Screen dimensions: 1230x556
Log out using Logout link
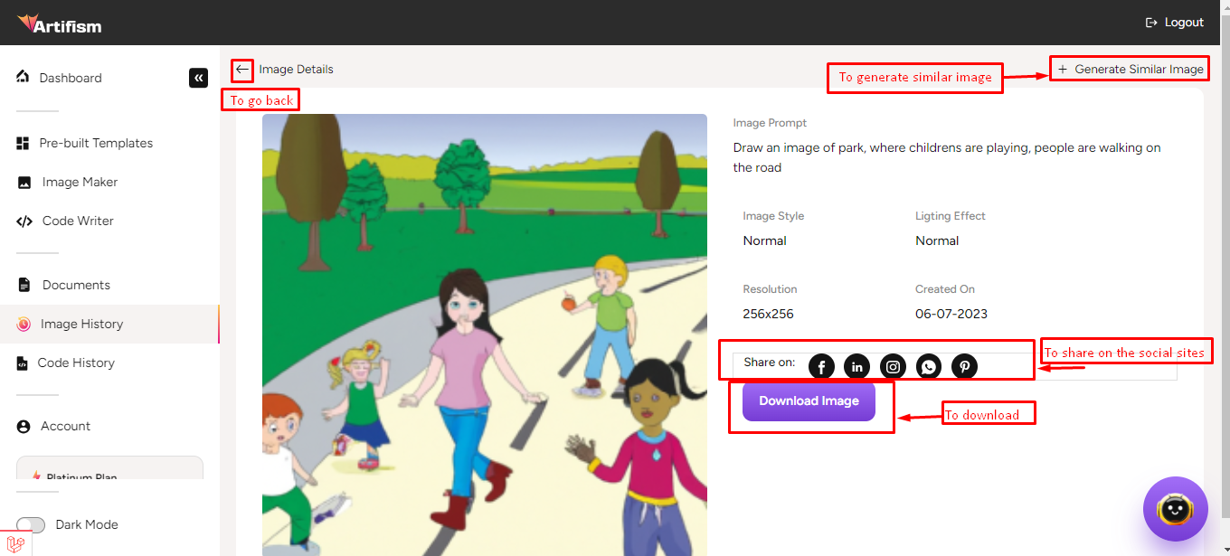pos(1174,23)
